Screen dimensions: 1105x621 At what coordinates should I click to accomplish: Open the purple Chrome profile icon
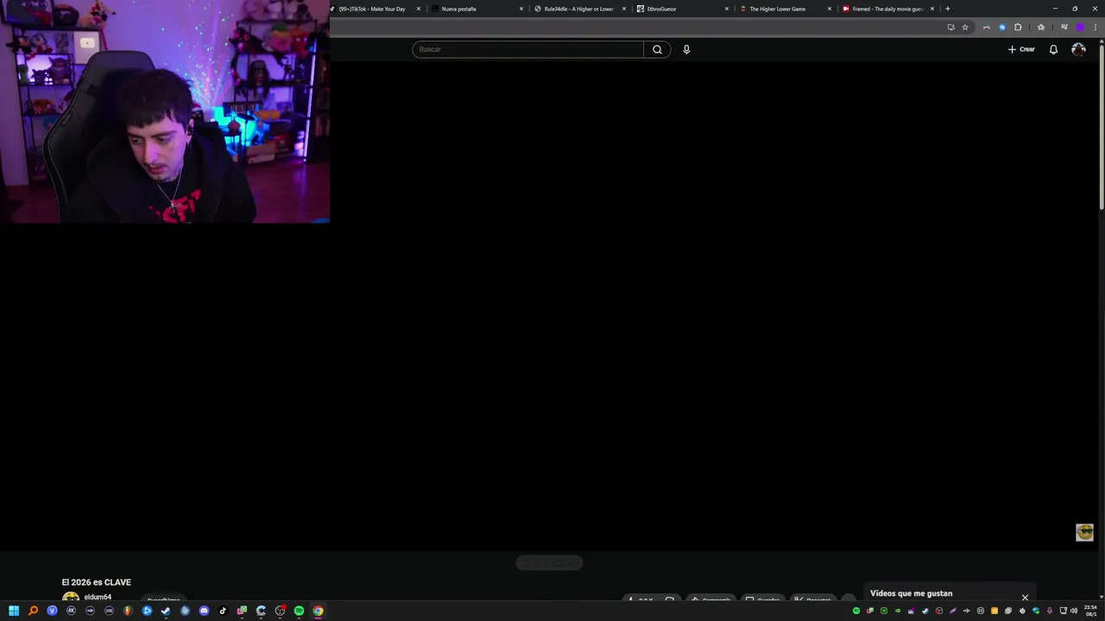pyautogui.click(x=1080, y=27)
